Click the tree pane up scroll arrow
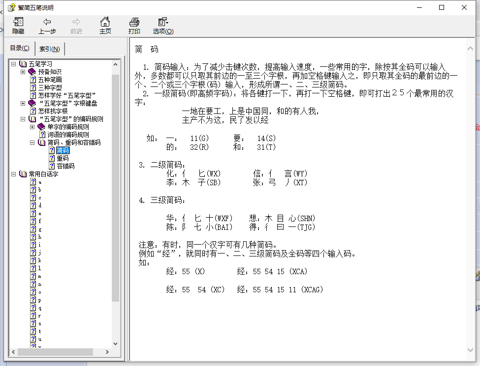The image size is (480, 366). point(115,64)
